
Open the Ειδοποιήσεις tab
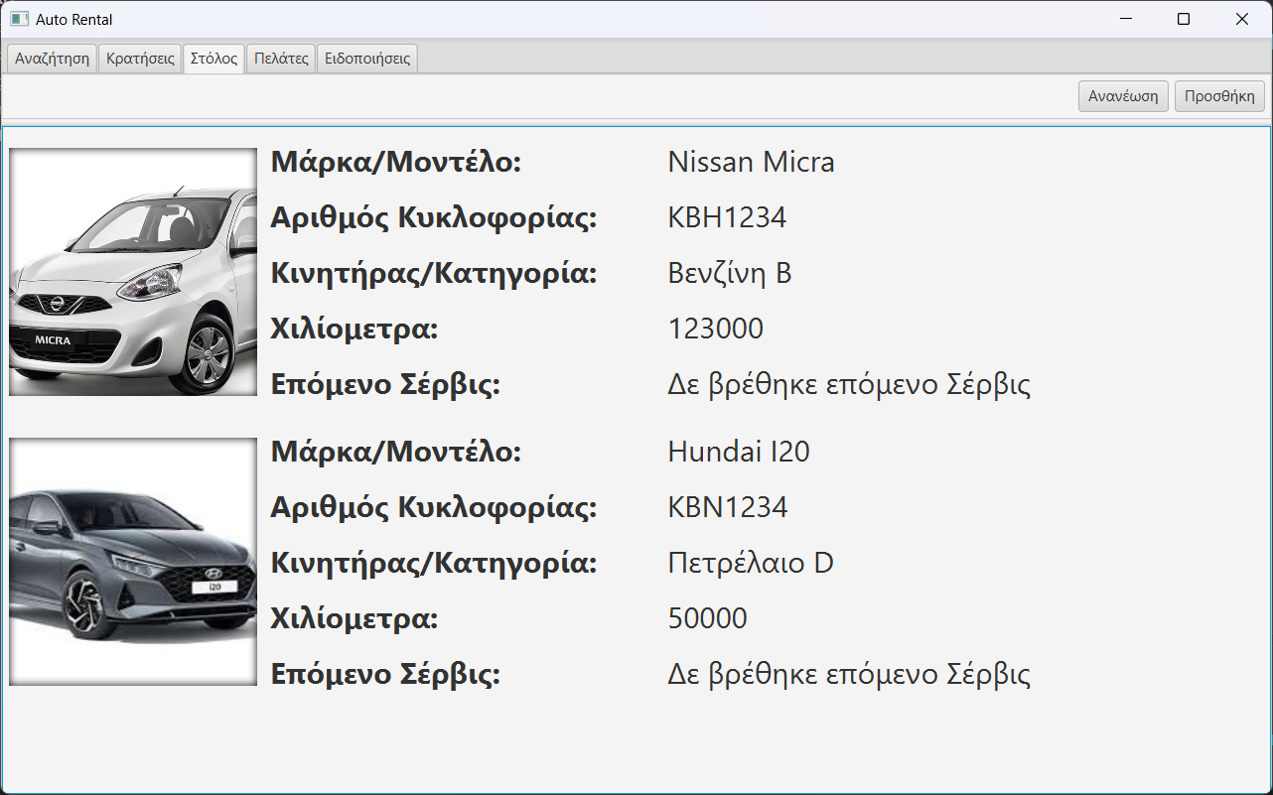point(367,59)
